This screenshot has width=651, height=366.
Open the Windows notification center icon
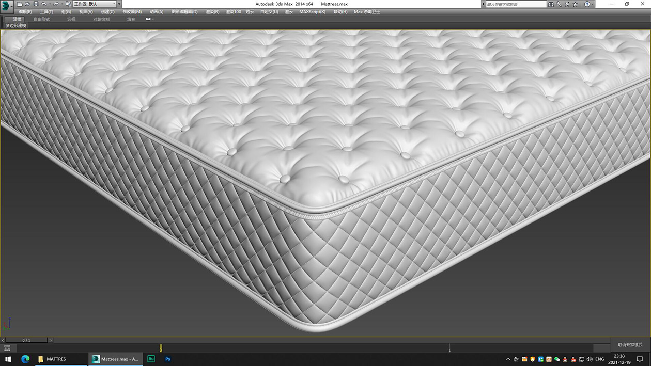[640, 359]
